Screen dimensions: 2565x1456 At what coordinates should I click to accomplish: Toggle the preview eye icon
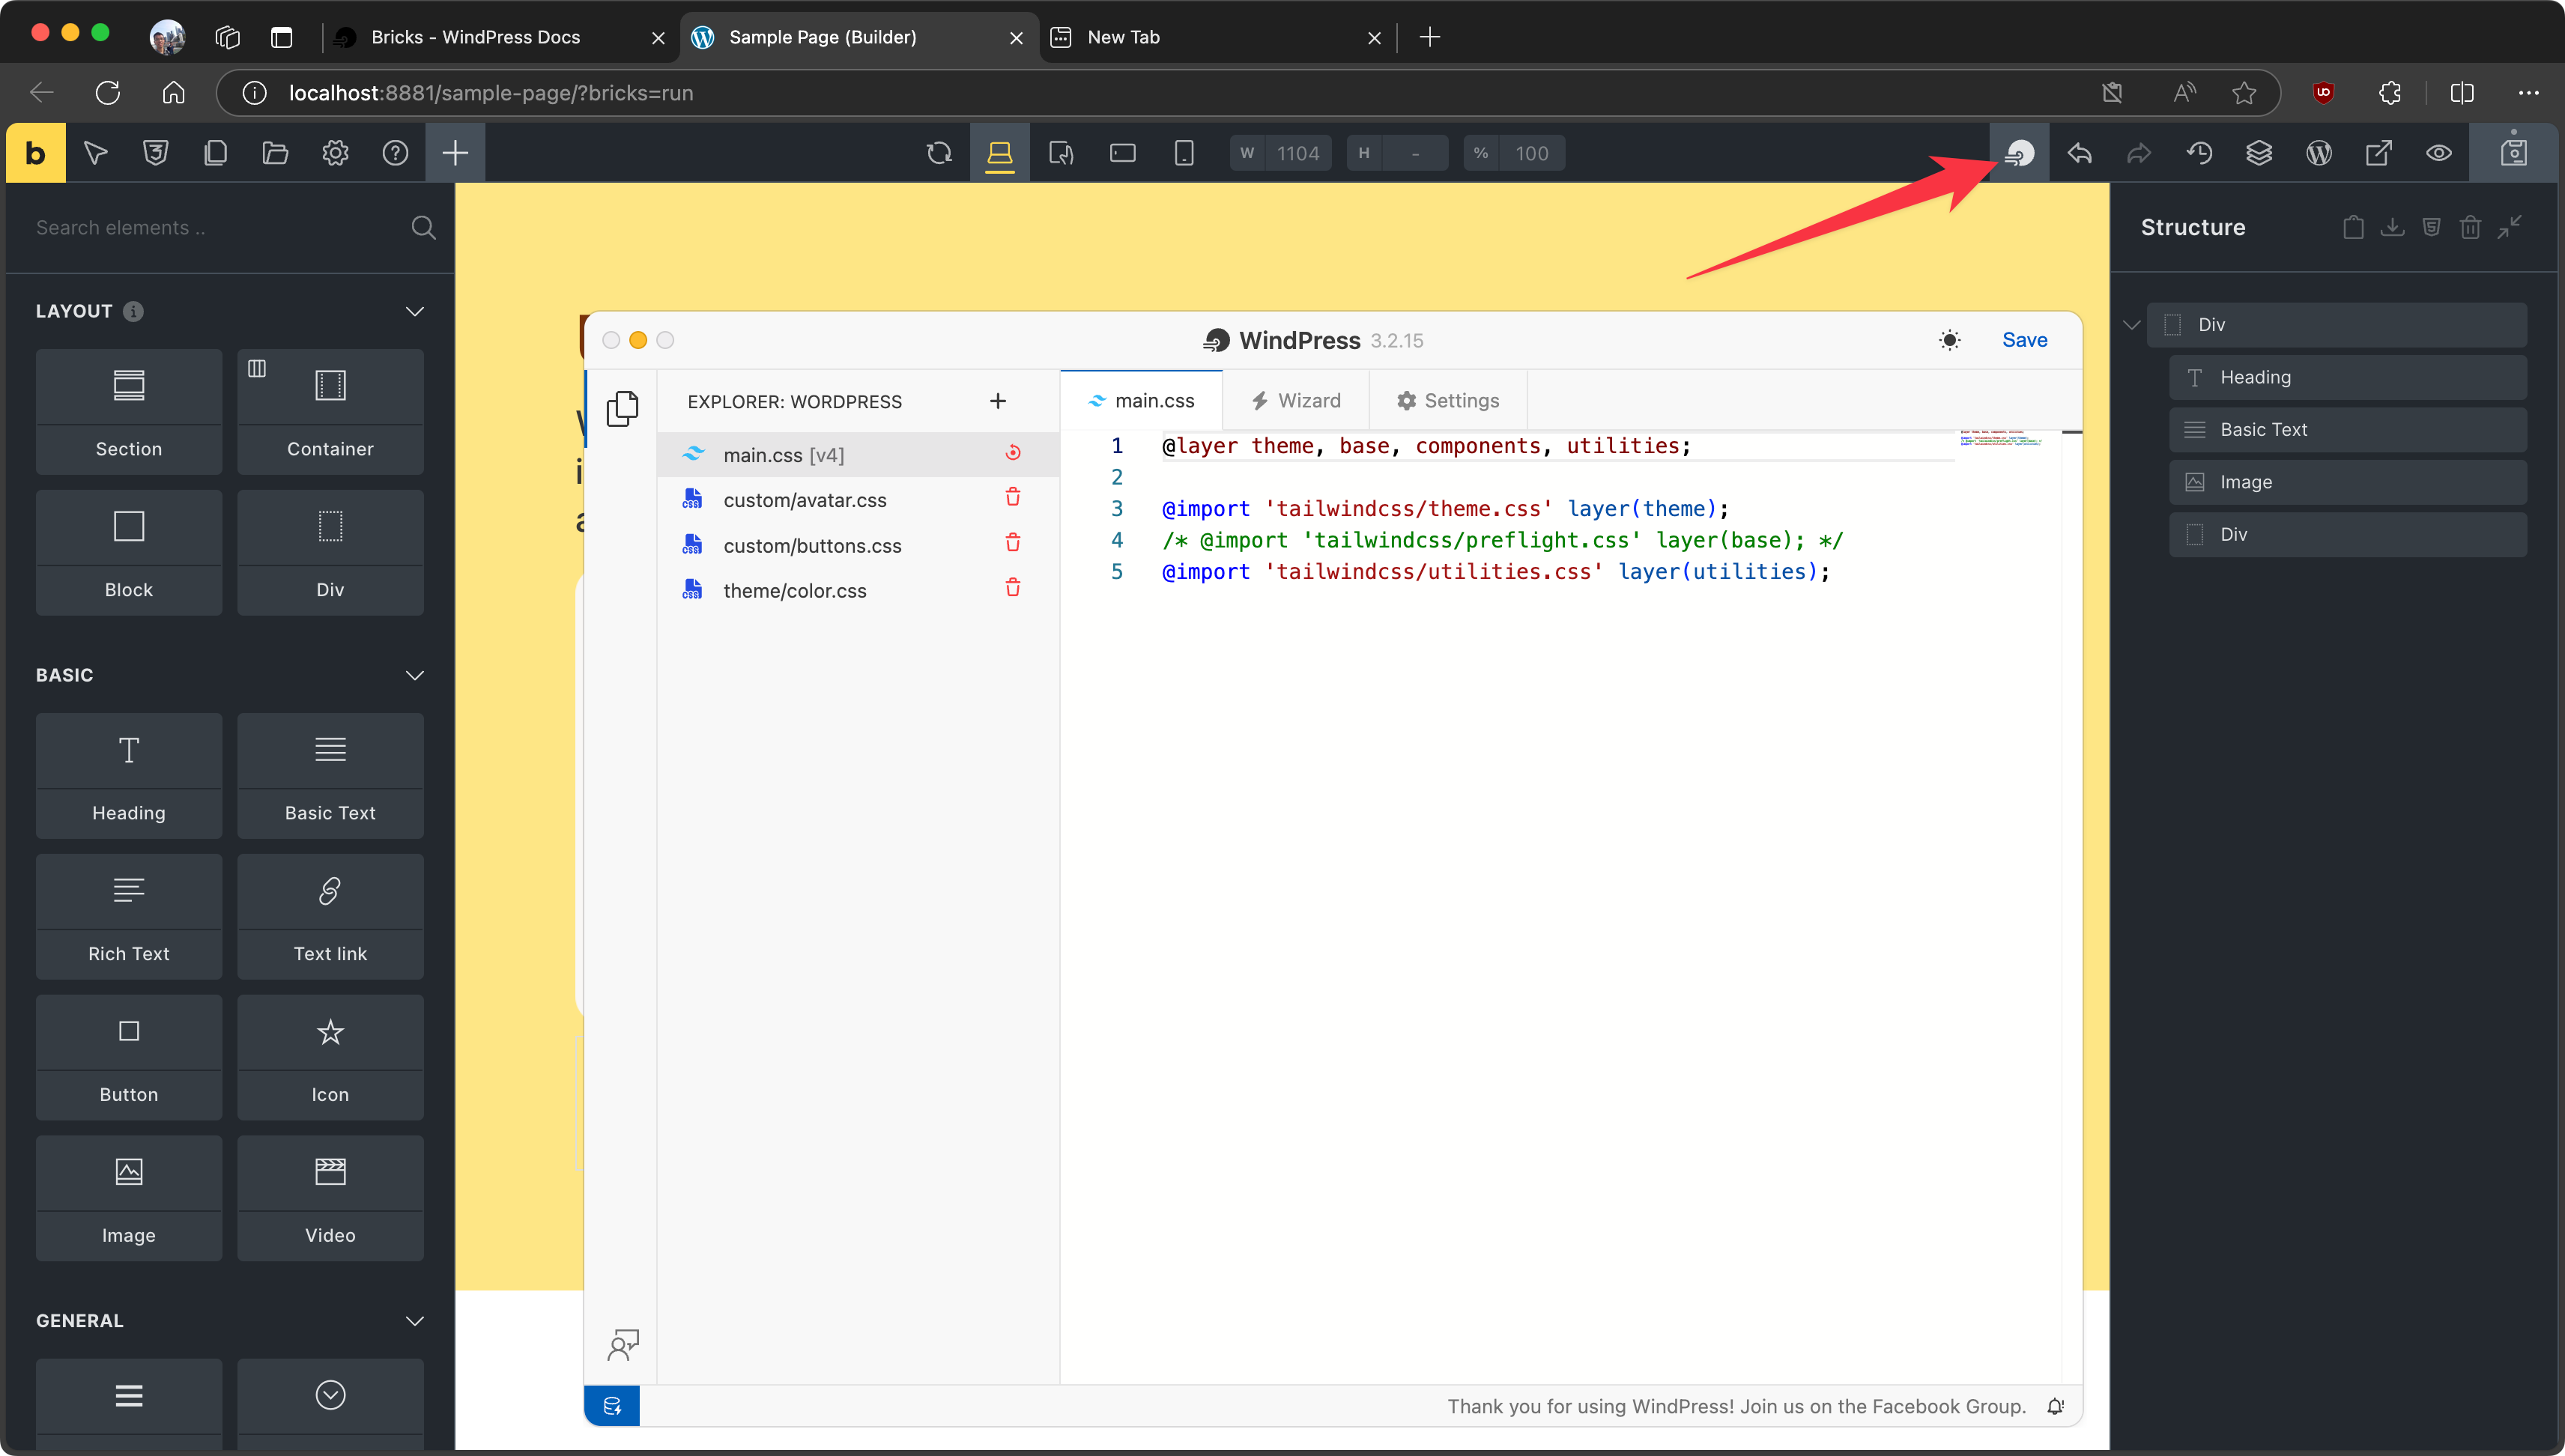[2439, 153]
